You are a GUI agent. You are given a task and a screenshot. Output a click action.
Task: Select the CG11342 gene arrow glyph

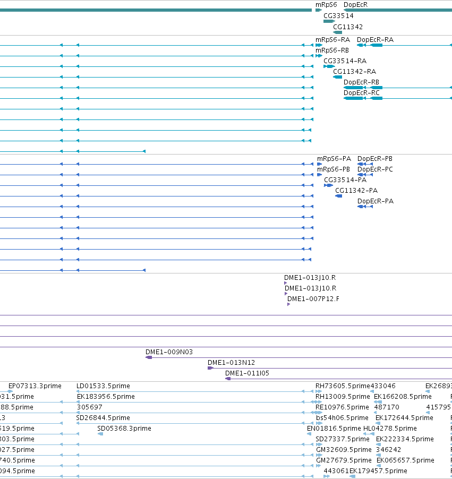(338, 32)
